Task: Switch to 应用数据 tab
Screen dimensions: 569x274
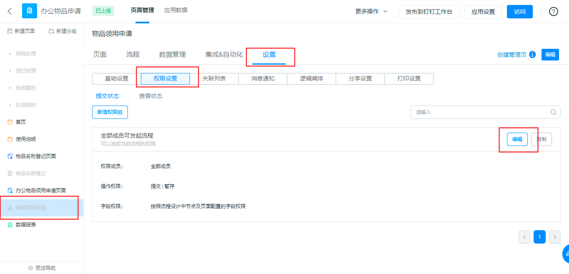Action: coord(176,10)
